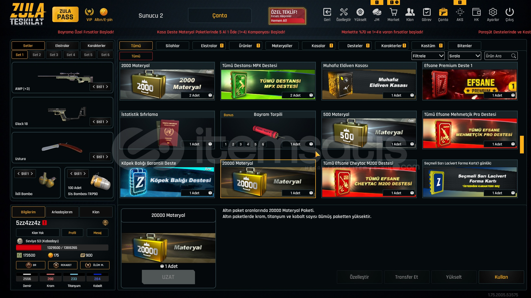Screen dimensions: 531x298
Task: Open the Sırala sort dropdown
Action: (x=465, y=56)
